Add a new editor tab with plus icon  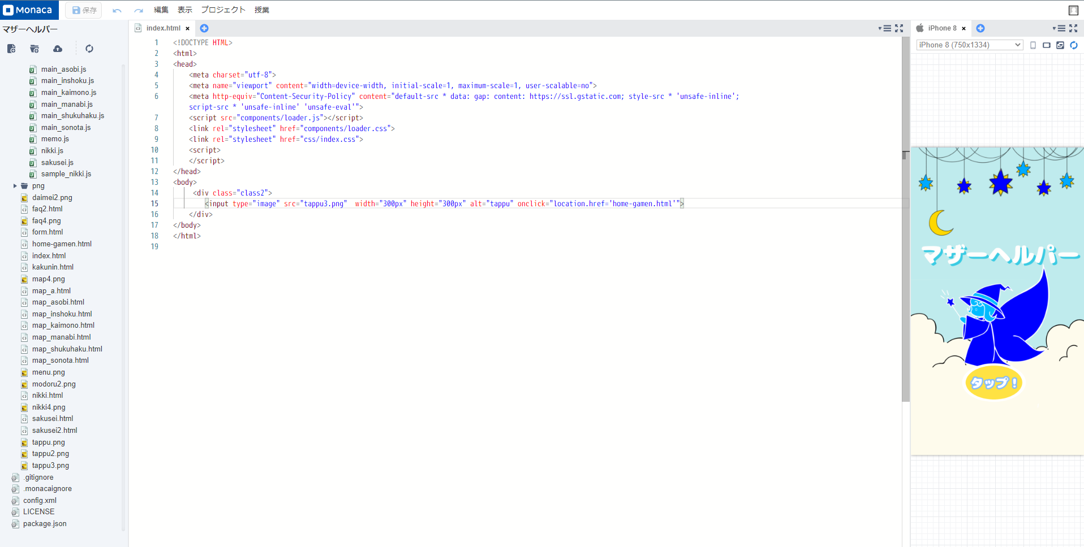204,28
